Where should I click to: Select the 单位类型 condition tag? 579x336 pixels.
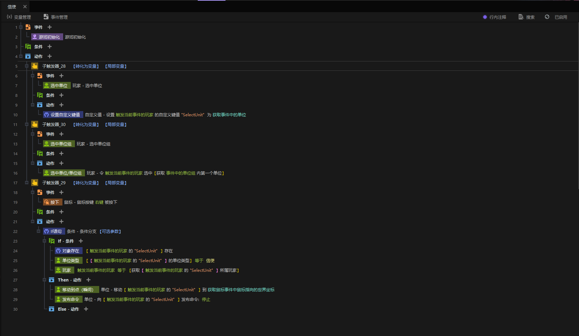pos(69,260)
